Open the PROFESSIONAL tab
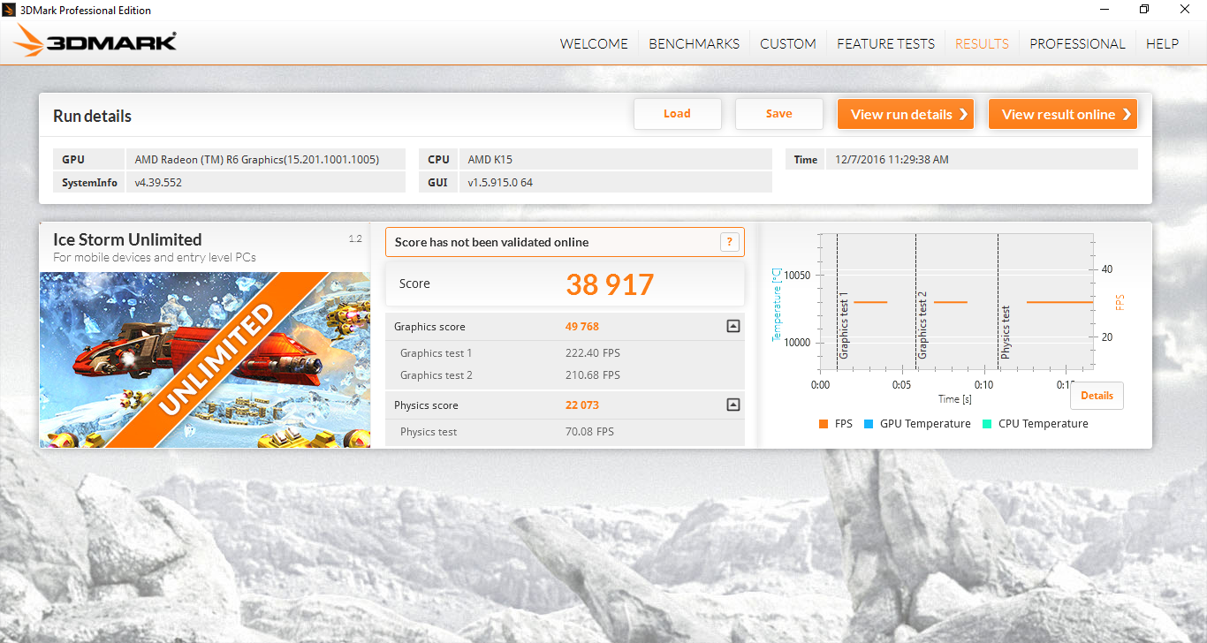 (x=1077, y=43)
